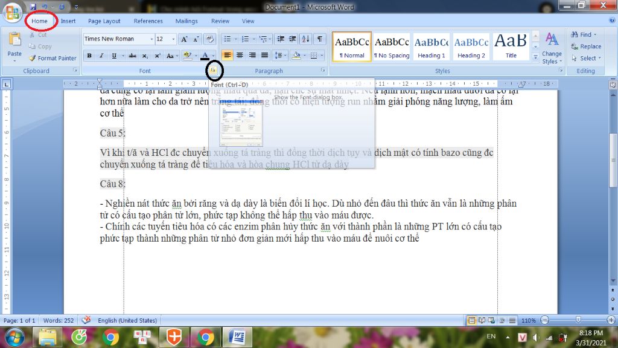Click the Bullets list icon
This screenshot has width=618, height=348.
(x=228, y=39)
